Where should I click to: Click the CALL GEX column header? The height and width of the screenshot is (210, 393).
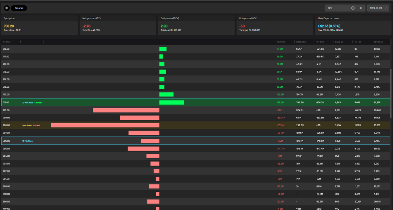301,42
